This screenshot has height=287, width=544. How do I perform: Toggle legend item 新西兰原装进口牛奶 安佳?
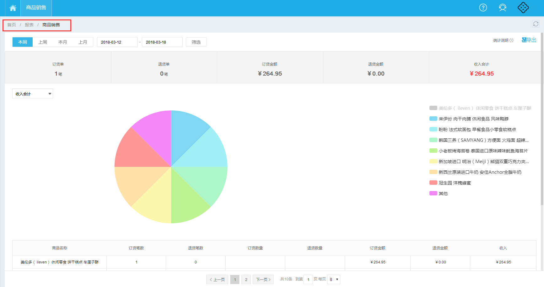point(475,172)
